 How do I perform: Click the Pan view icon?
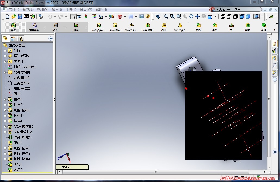[197, 17]
